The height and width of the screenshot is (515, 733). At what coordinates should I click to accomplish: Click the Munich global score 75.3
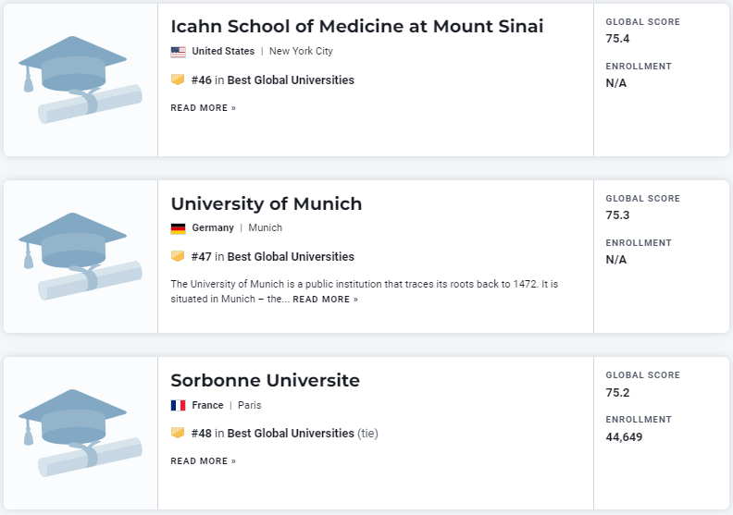click(618, 215)
